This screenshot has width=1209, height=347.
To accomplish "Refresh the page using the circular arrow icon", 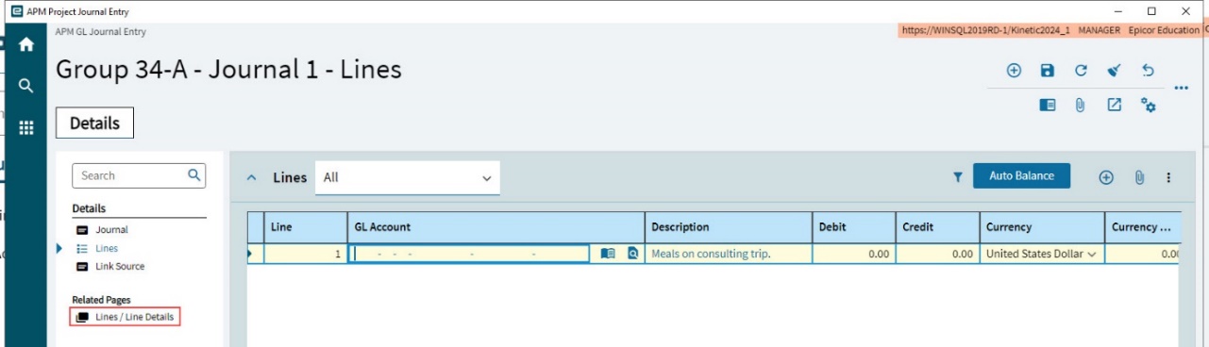I will [1081, 71].
